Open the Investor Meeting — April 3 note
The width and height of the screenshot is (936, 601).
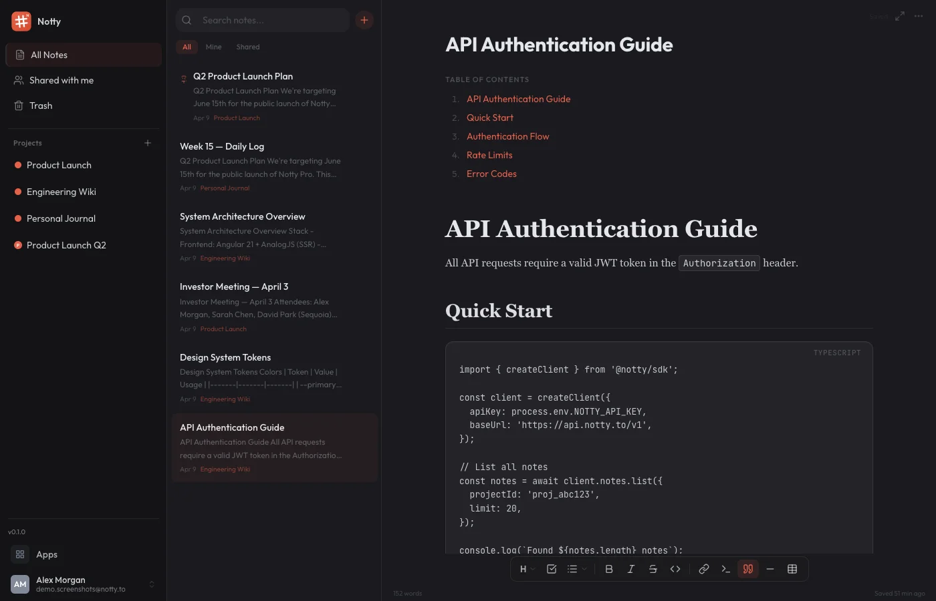[x=275, y=307]
